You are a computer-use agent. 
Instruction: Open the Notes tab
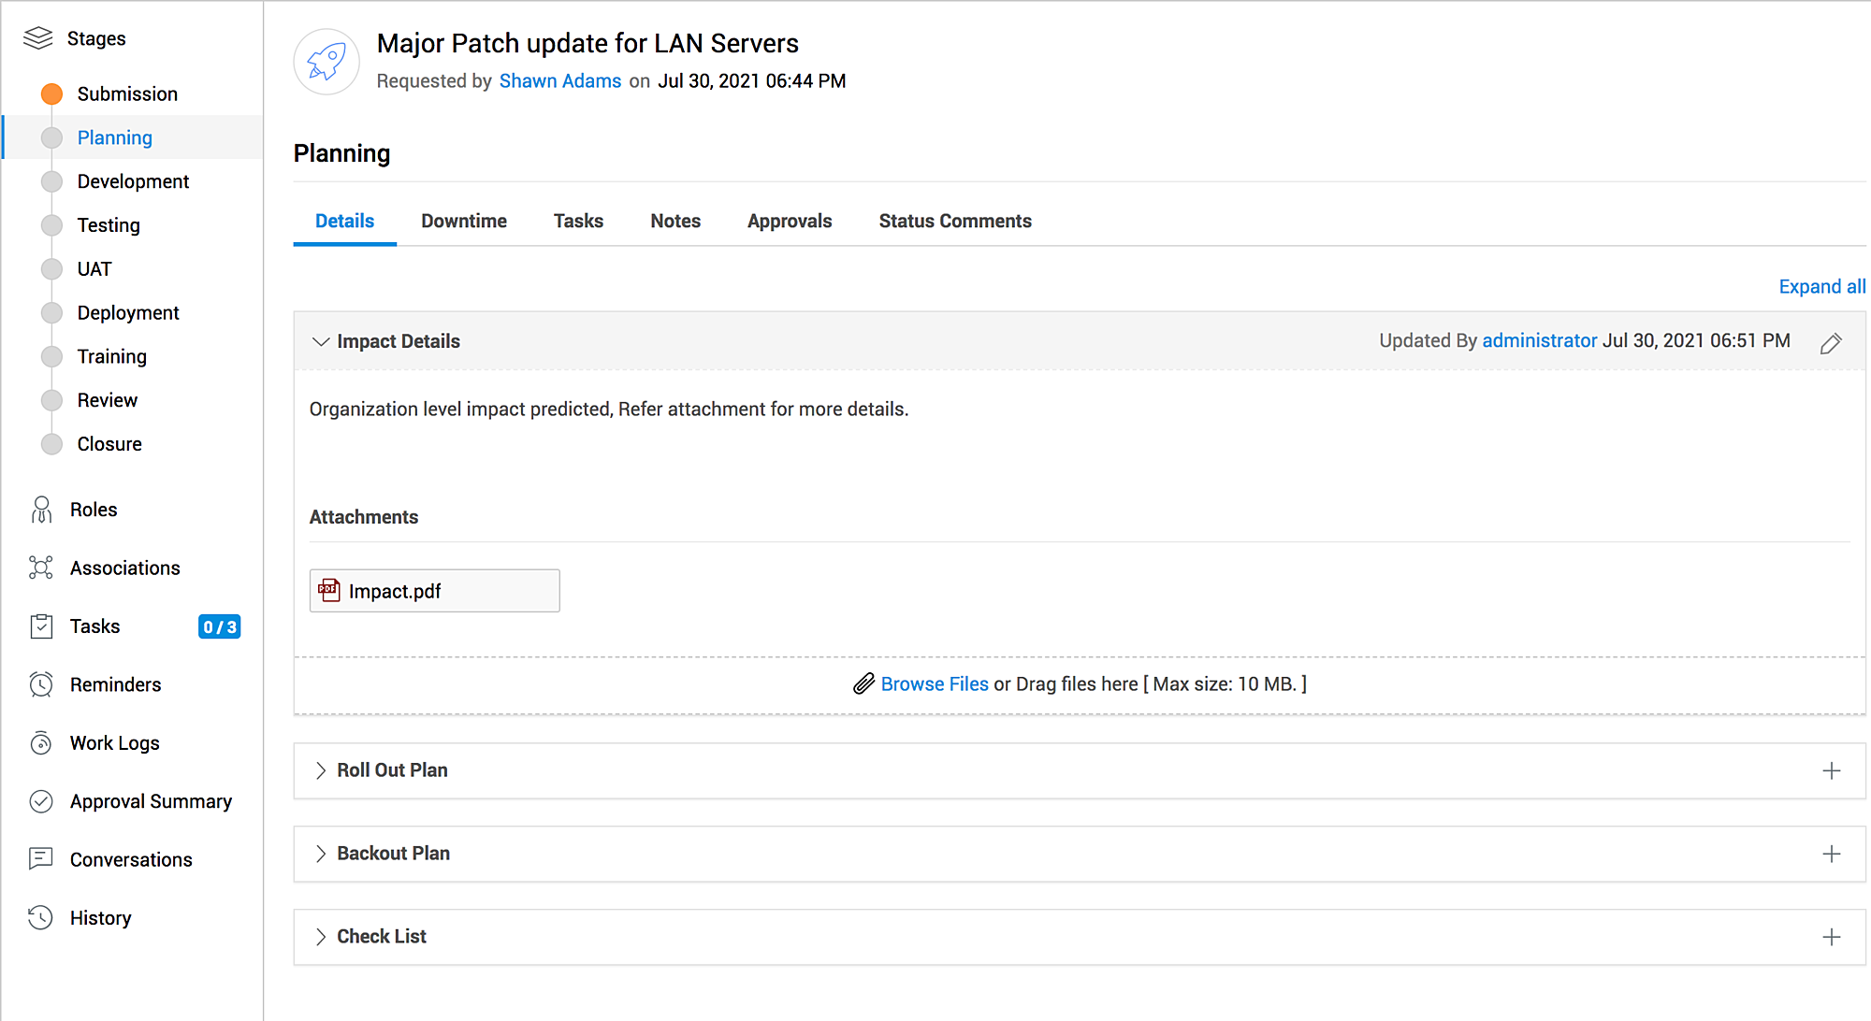[675, 222]
